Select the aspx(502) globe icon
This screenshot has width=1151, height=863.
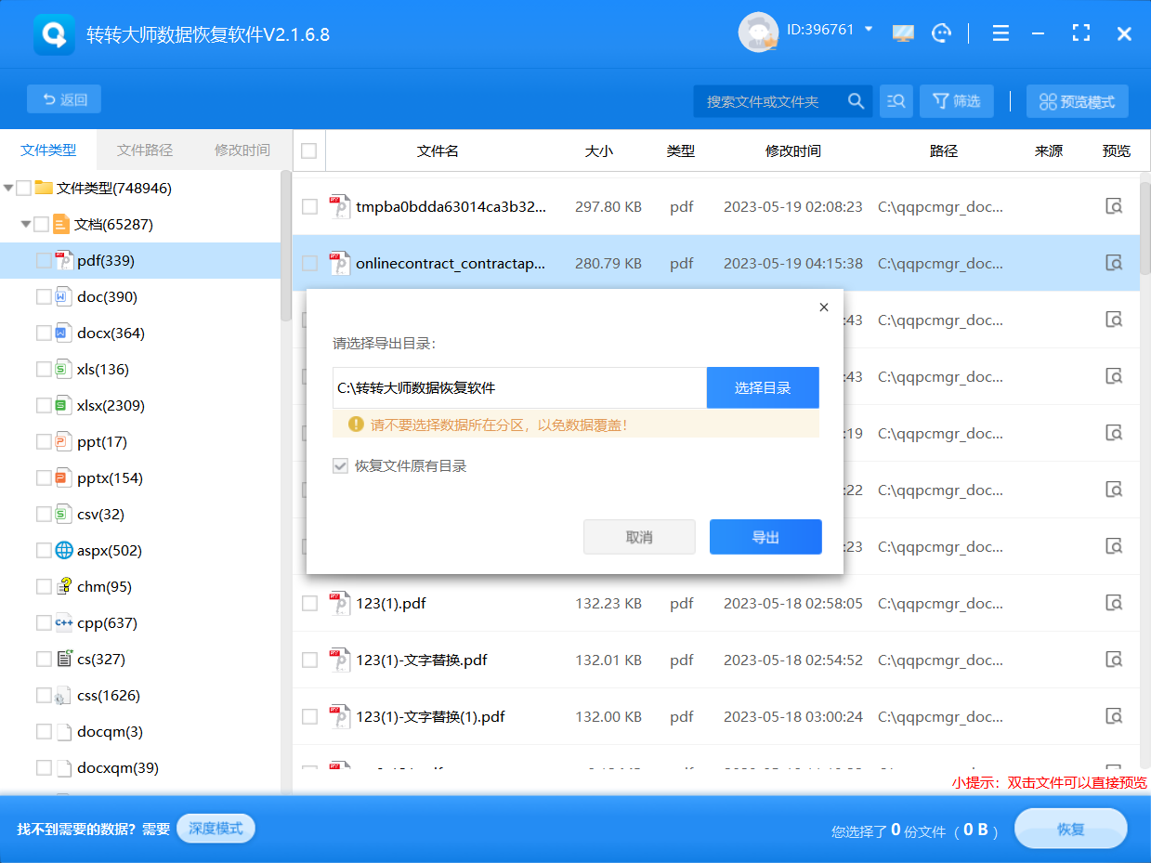click(64, 551)
